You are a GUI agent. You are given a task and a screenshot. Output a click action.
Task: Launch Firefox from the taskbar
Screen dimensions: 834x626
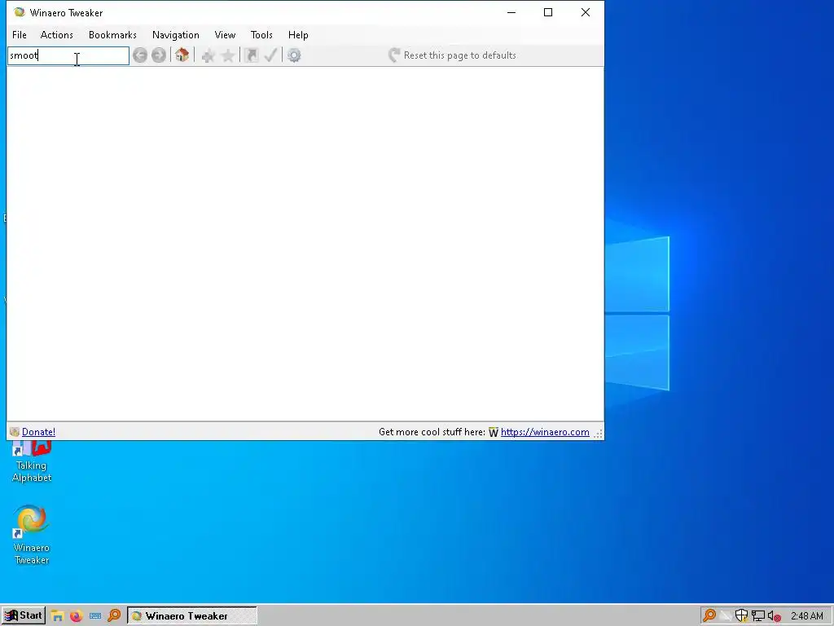pos(76,616)
